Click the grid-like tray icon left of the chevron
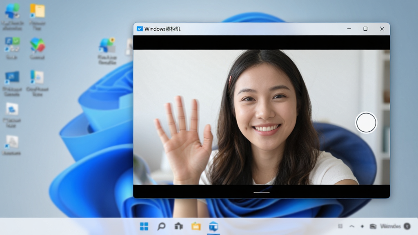Image resolution: width=418 pixels, height=235 pixels. pyautogui.click(x=340, y=226)
